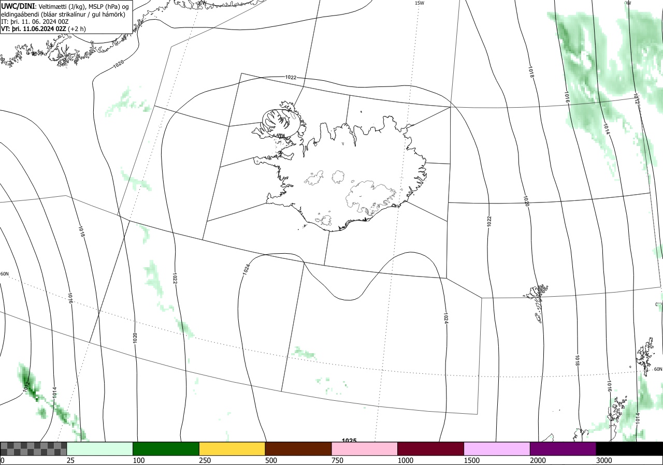Screen dimensions: 663x465
Task: Click the '1022' isobar label north of Iceland
Action: tap(291, 77)
